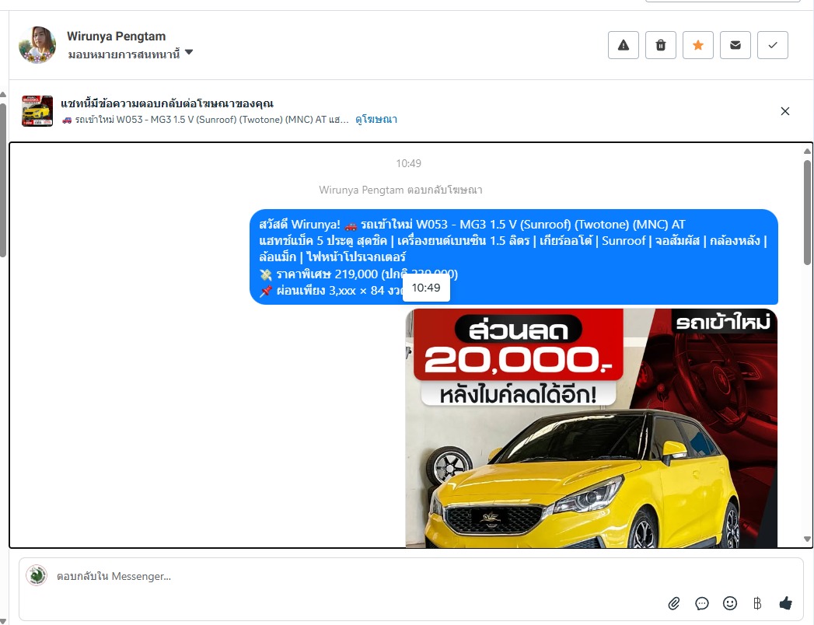
Task: Click the ดูโฆษณา view ad link
Action: click(376, 120)
